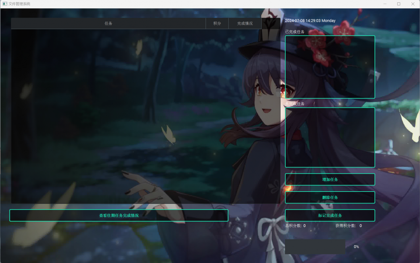Image resolution: width=420 pixels, height=263 pixels.
Task: Select the 完成情况 column header
Action: (245, 23)
